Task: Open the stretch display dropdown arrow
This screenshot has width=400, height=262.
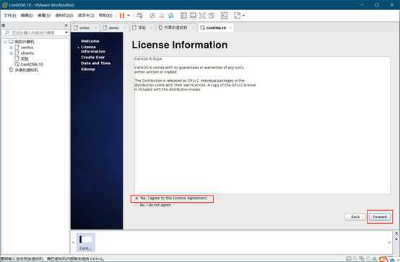Action: click(243, 16)
